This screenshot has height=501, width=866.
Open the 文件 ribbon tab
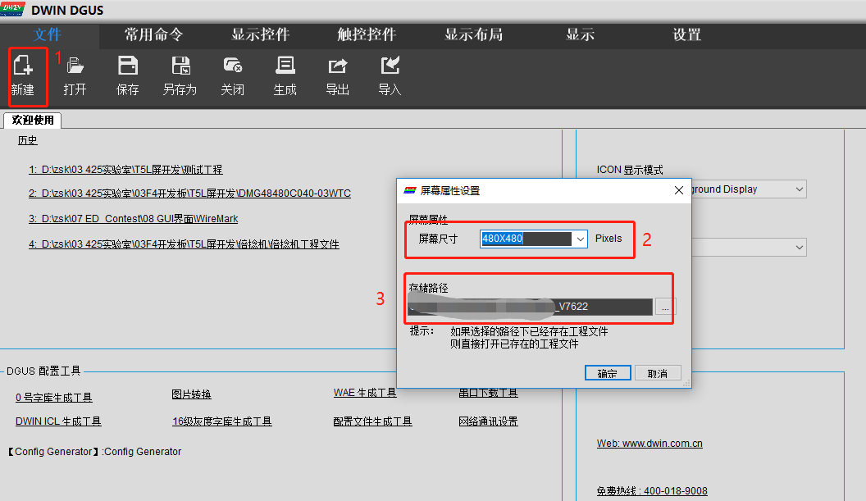click(47, 34)
